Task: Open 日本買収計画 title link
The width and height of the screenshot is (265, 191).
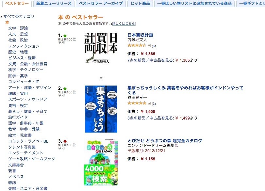Action: click(140, 35)
